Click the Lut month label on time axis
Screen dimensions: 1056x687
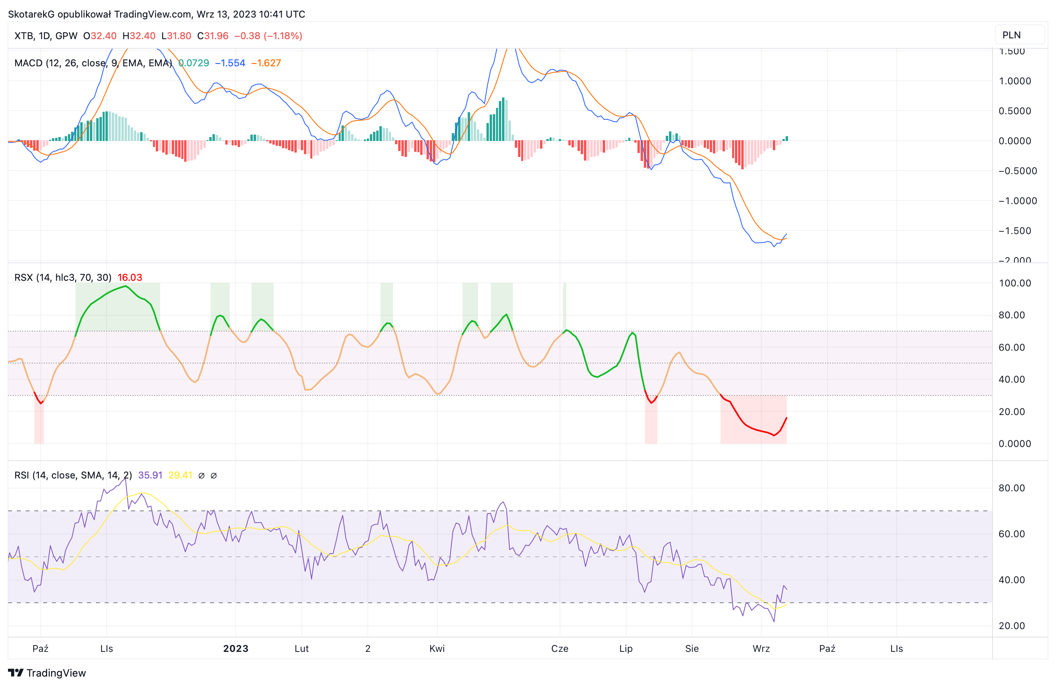(302, 648)
